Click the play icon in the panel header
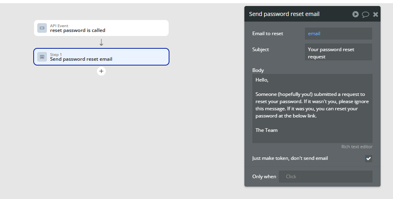Image resolution: width=393 pixels, height=199 pixels. (x=355, y=14)
